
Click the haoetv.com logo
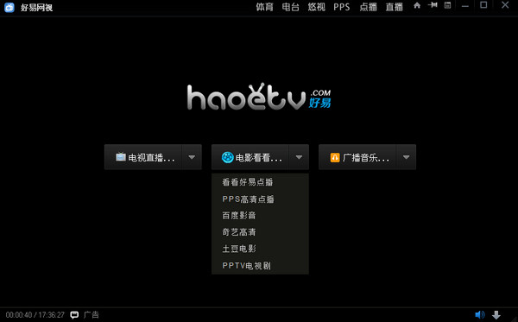(x=259, y=97)
